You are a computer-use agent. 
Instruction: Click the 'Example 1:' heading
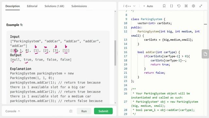15,25
